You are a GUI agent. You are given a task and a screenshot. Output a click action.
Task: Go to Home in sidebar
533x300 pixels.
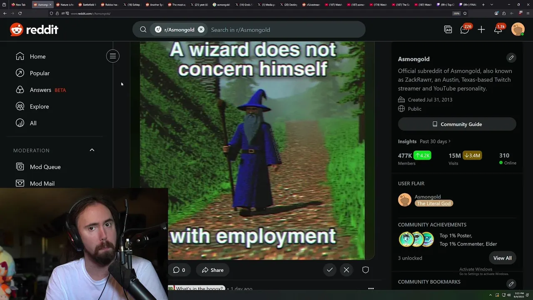(x=37, y=56)
